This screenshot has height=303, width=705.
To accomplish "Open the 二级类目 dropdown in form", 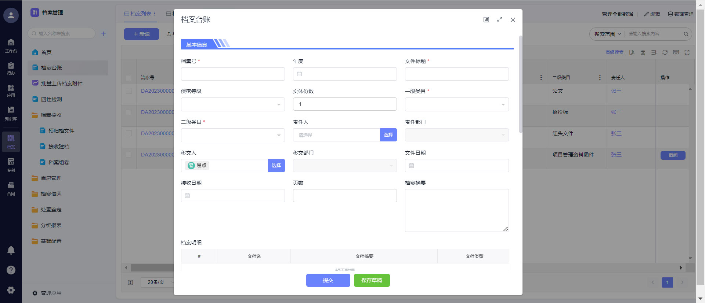I will [232, 135].
